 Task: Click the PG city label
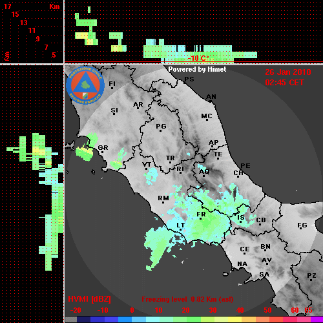click(x=161, y=126)
